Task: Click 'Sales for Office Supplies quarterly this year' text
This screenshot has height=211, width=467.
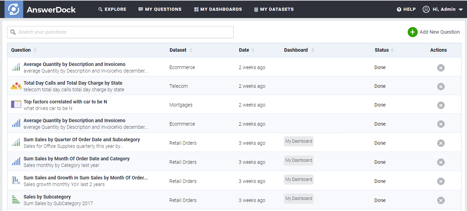Action: click(74, 146)
